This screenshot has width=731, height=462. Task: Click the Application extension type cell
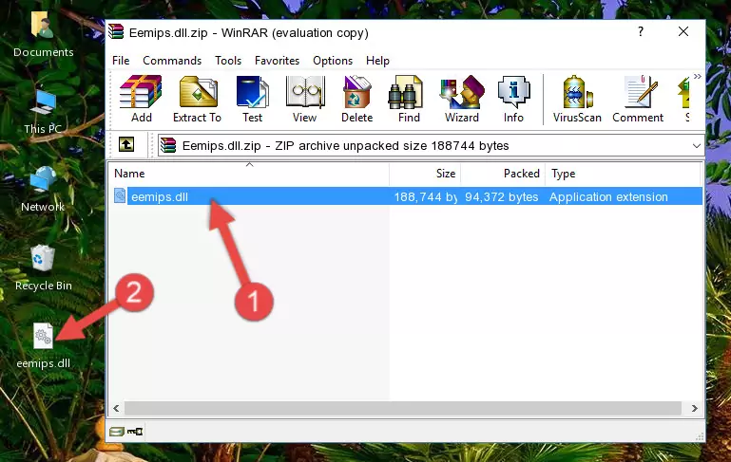pos(608,196)
